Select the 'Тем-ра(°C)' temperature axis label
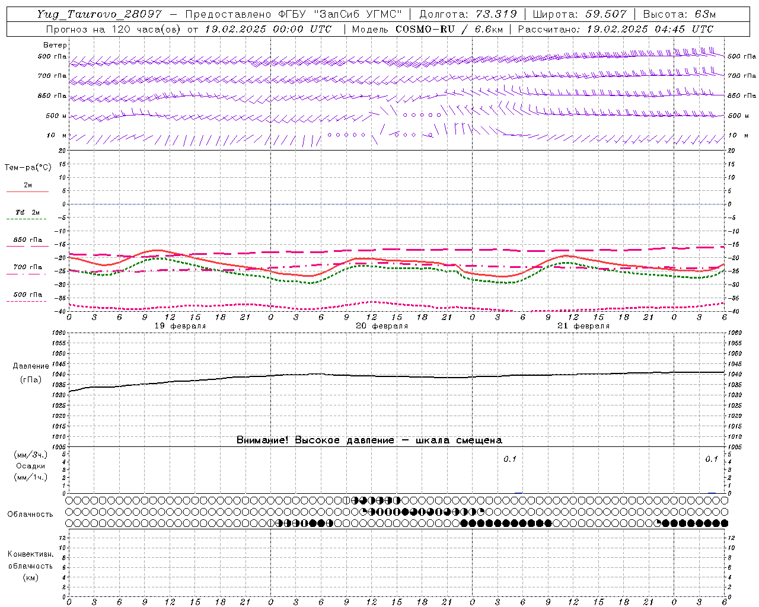 [28, 168]
